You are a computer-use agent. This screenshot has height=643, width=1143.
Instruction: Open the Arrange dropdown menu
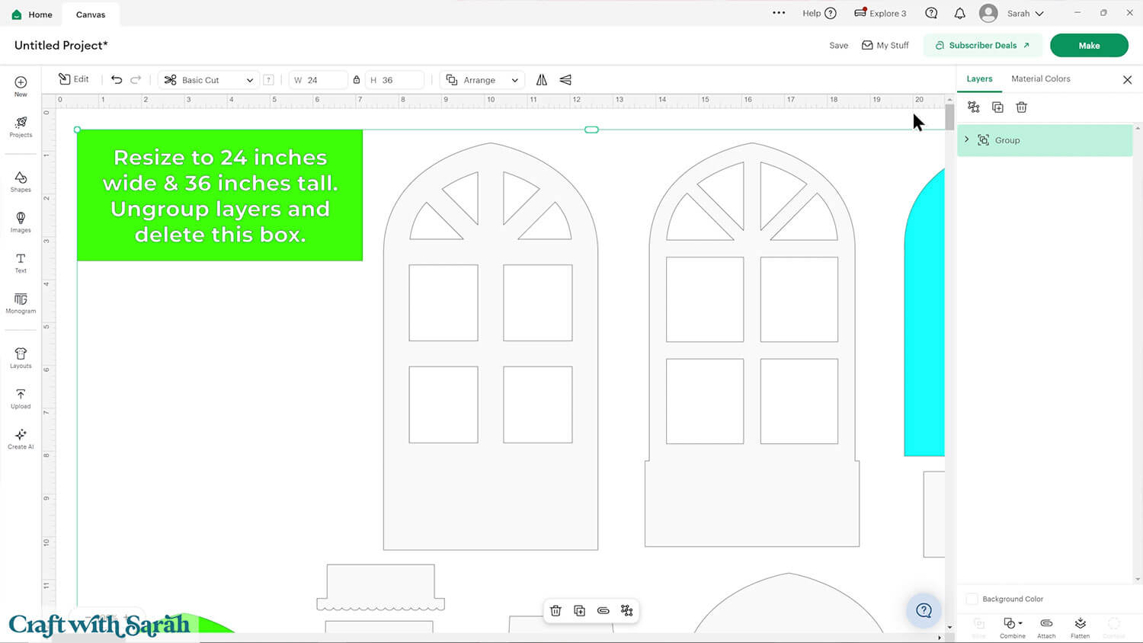[482, 80]
